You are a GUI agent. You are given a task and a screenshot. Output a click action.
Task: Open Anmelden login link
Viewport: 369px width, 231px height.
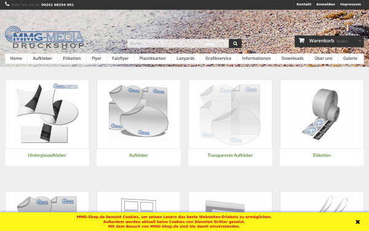(x=325, y=4)
